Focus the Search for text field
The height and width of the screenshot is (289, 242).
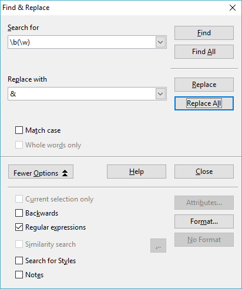tap(82, 42)
